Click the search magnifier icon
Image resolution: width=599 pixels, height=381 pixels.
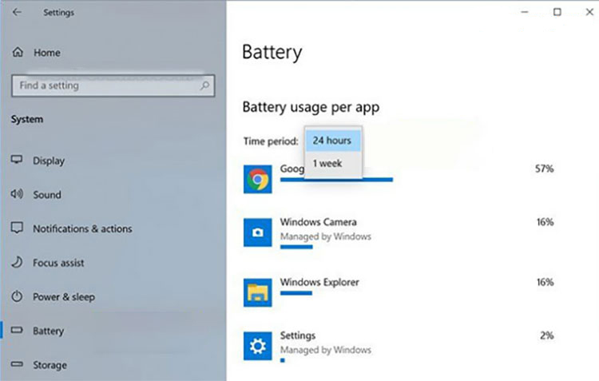pos(204,85)
